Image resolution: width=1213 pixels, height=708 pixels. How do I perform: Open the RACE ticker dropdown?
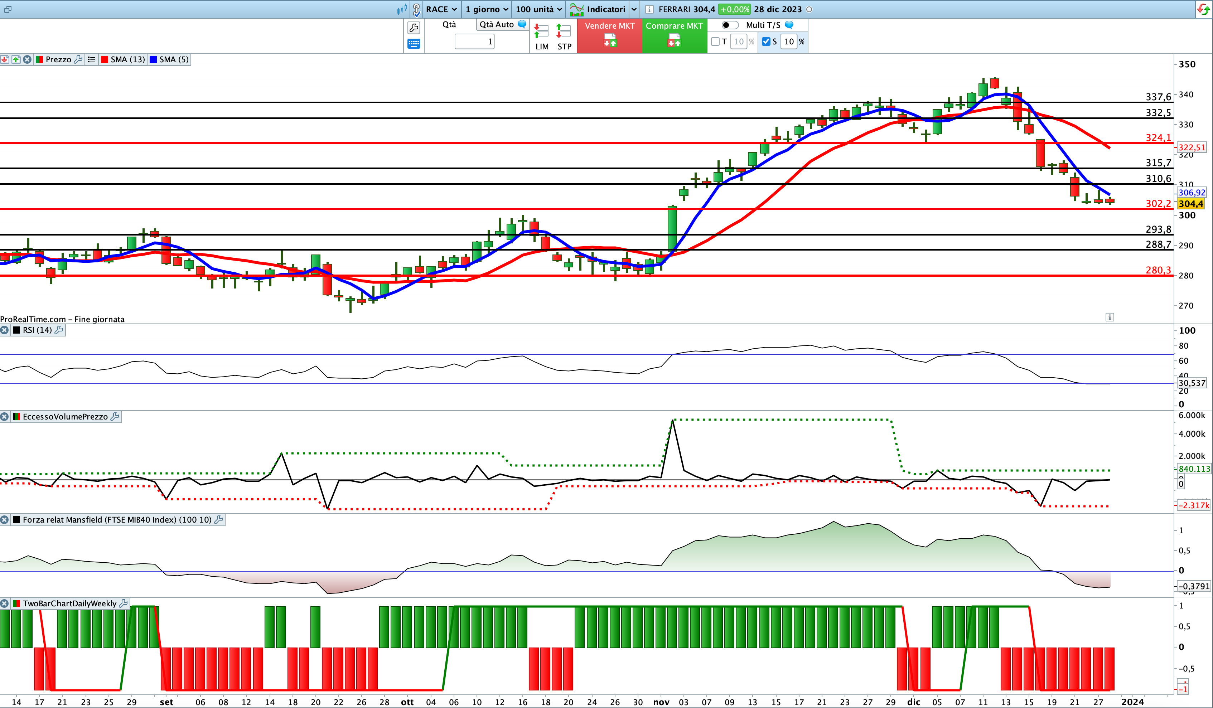441,9
